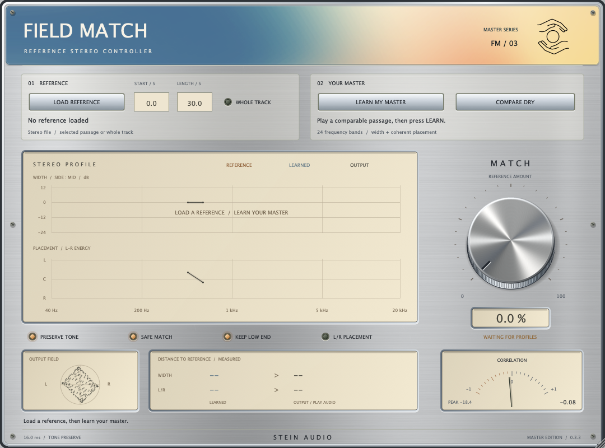This screenshot has height=448, width=605.
Task: Select the Output legend in Stereo Profile
Action: (x=360, y=165)
